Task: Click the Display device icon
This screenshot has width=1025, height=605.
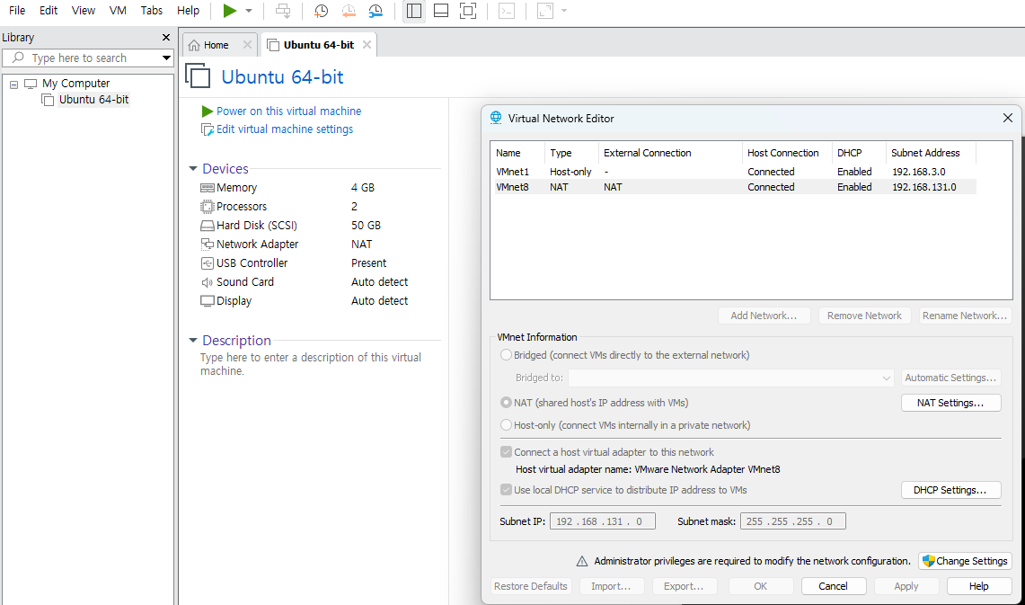Action: pos(208,301)
